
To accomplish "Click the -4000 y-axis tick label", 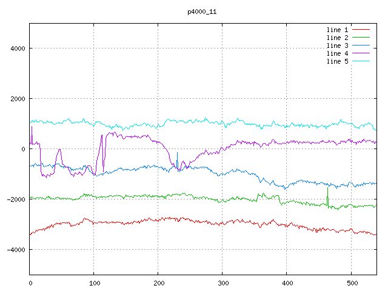I will tap(15, 250).
